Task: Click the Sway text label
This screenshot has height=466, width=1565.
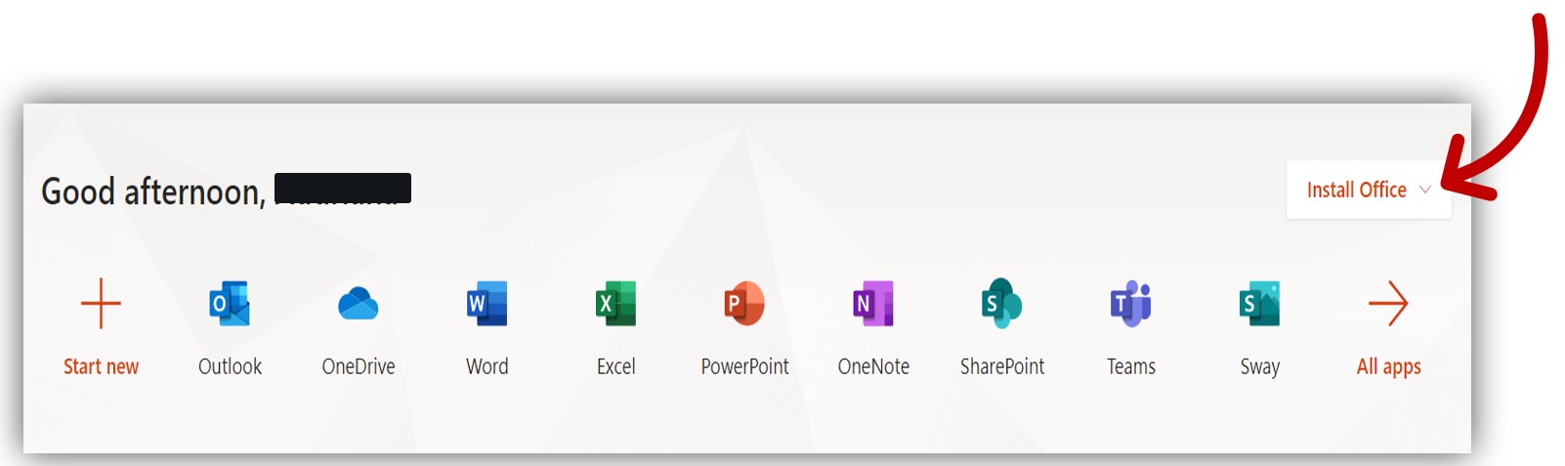Action: pos(1260,367)
